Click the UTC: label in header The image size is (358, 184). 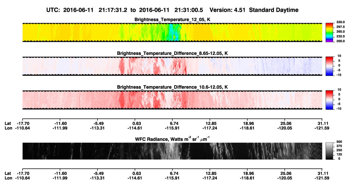point(53,10)
